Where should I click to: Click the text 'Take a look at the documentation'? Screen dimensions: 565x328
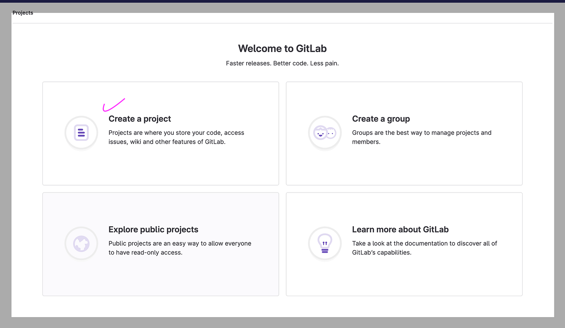(401, 243)
